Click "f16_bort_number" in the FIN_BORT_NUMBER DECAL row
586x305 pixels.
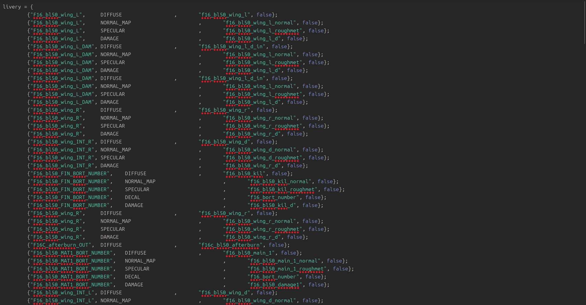(x=273, y=197)
